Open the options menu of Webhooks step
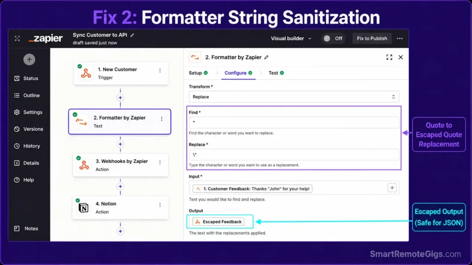The width and height of the screenshot is (472, 265). click(x=160, y=162)
